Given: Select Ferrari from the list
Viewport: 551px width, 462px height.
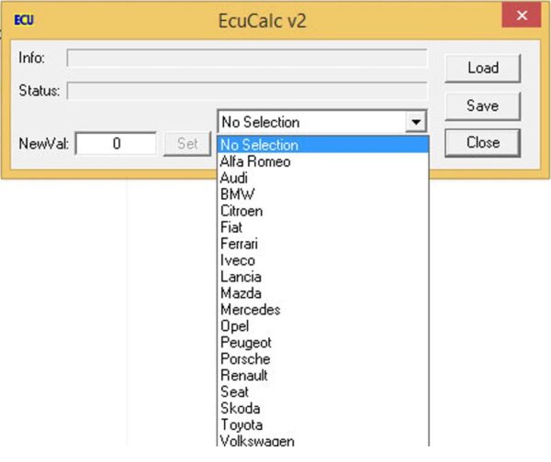Looking at the screenshot, I should pyautogui.click(x=323, y=244).
